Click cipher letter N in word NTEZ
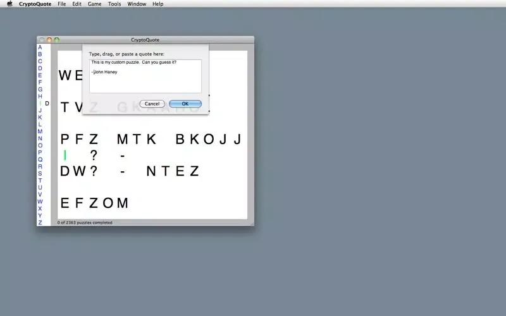 click(152, 171)
